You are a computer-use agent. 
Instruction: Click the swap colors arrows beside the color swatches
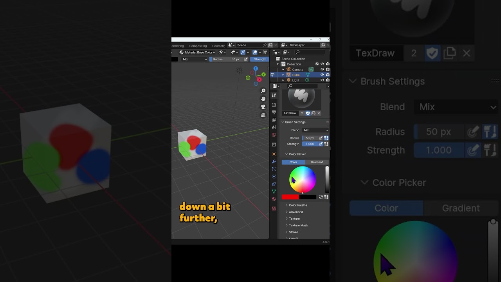point(321,197)
